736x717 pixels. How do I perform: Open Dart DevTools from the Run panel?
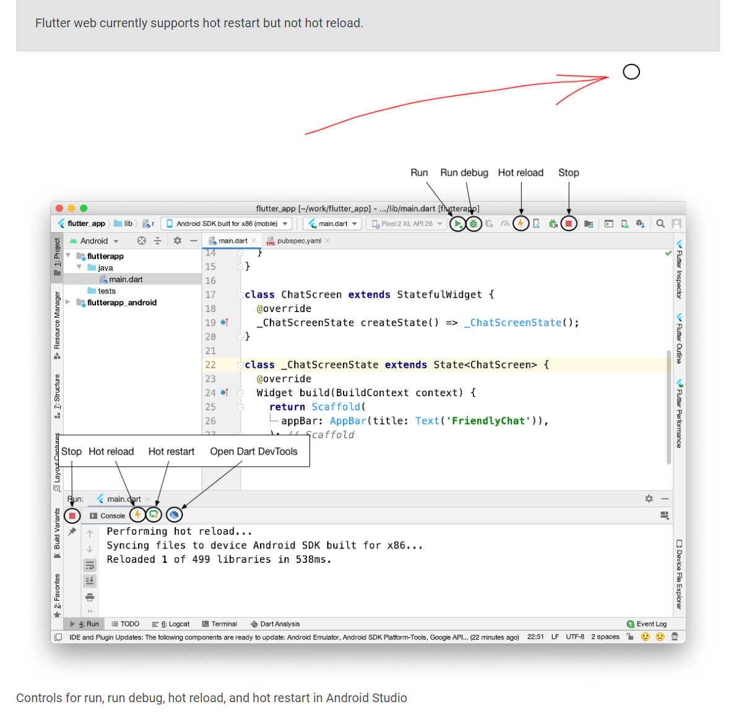(x=174, y=515)
